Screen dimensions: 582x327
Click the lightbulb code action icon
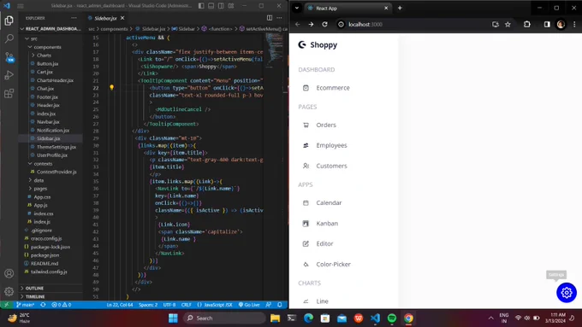111,88
